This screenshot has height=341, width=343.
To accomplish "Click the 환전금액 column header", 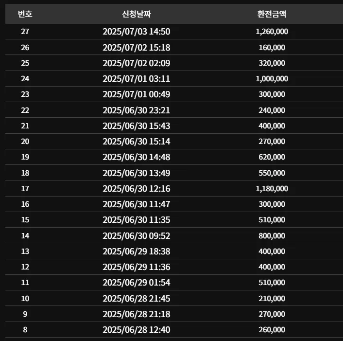I will [x=272, y=14].
